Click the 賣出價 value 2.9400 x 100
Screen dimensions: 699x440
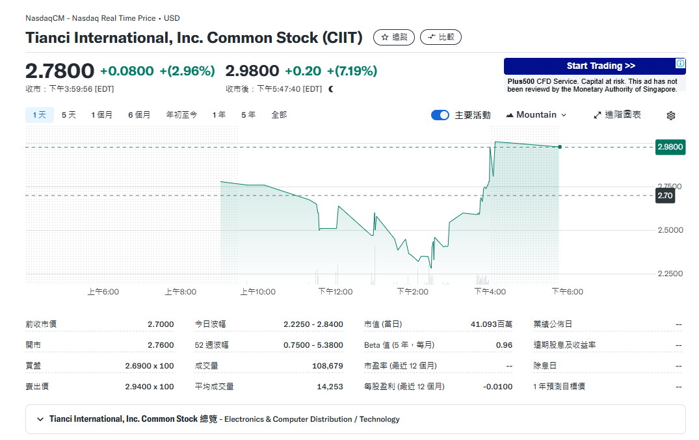click(x=150, y=387)
